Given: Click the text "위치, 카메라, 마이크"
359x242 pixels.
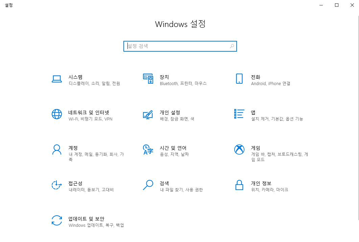Looking at the screenshot, I should point(269,190).
